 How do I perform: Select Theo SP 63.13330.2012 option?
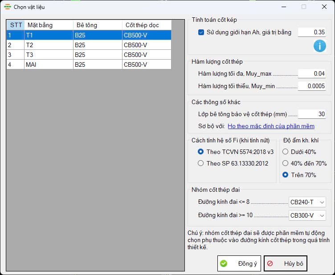(x=201, y=163)
